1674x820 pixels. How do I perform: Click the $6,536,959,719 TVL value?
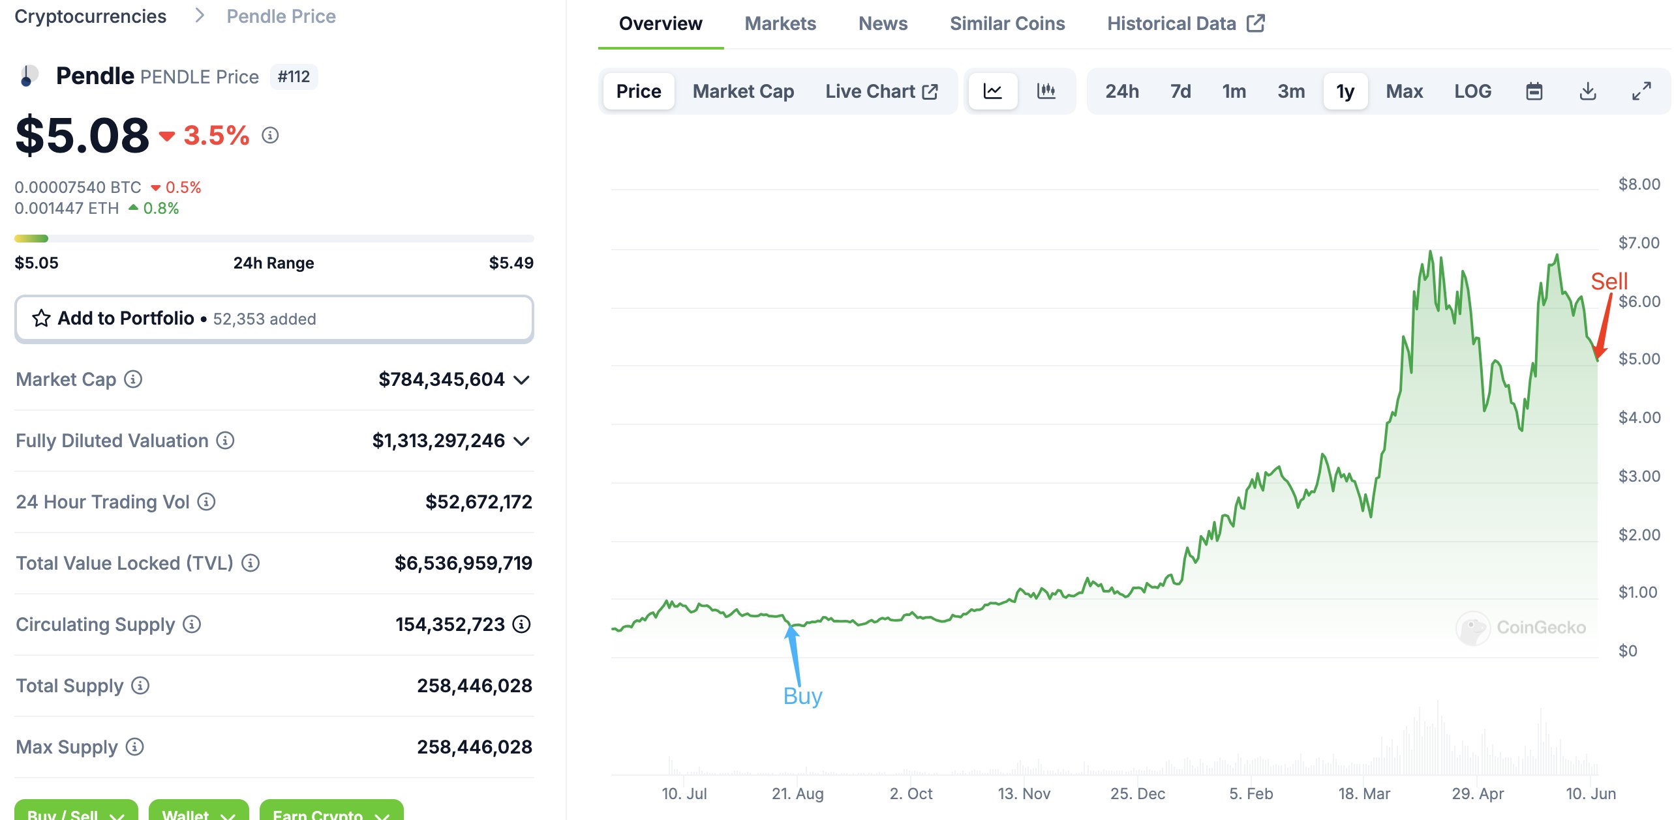point(463,563)
